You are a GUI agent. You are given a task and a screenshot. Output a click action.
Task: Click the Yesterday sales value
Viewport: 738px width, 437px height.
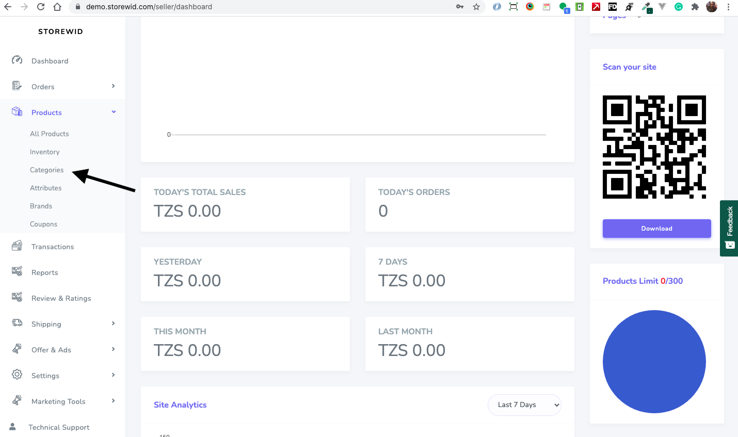coord(187,281)
